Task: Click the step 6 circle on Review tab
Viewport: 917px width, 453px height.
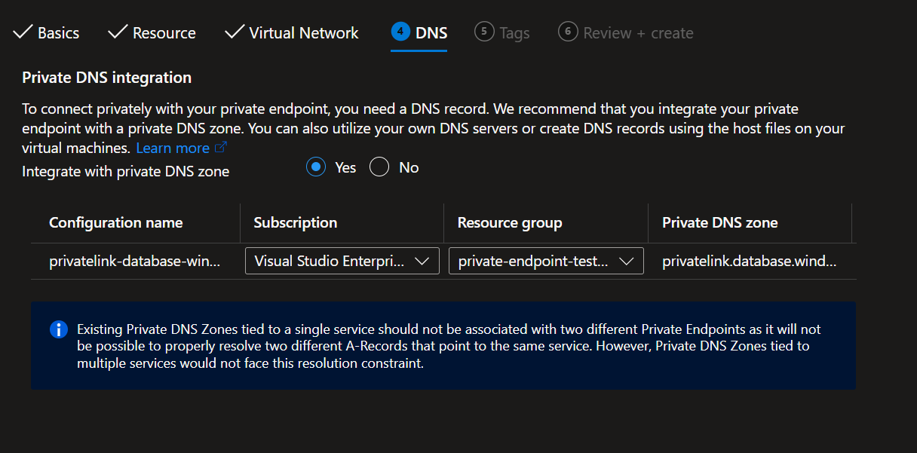Action: [568, 32]
